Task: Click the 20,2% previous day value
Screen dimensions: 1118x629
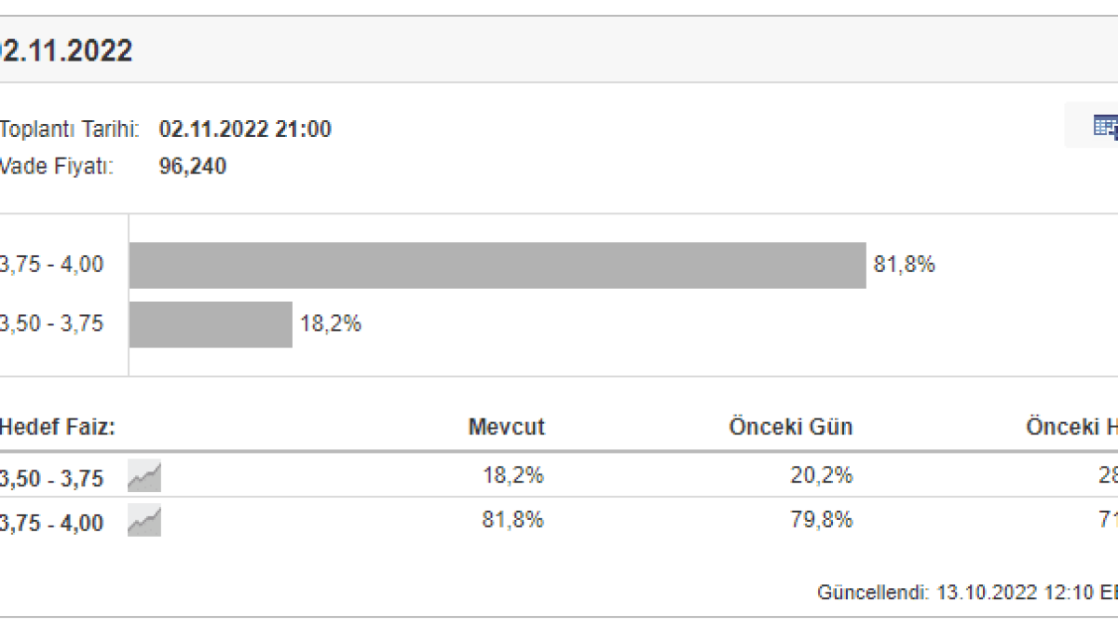Action: [823, 475]
